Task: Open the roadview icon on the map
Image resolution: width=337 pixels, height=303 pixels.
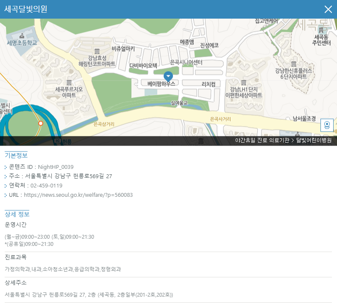Action: pos(327,125)
